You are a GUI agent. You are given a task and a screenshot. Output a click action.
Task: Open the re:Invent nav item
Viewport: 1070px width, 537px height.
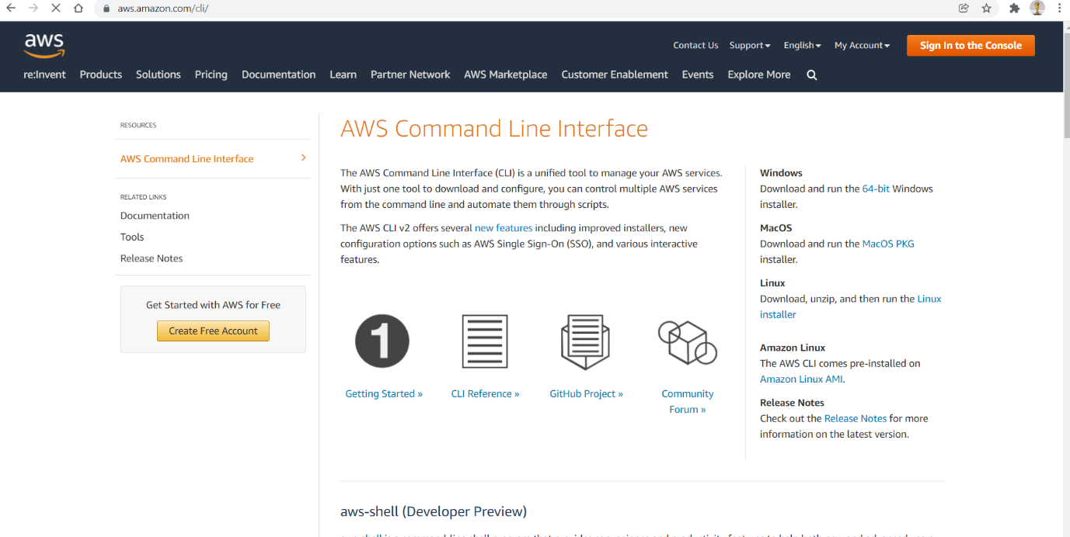[x=45, y=74]
